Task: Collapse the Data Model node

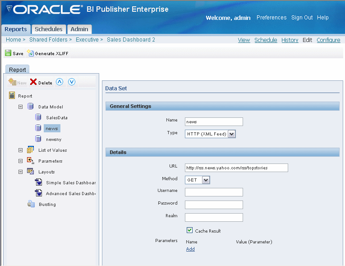Action: 20,107
